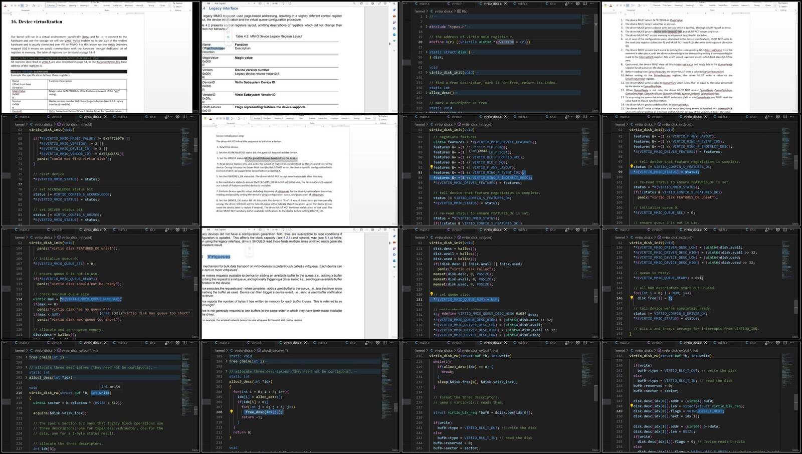802x454 pixels.
Task: Open Qemu link in Device virtualization document
Action: (x=85, y=37)
